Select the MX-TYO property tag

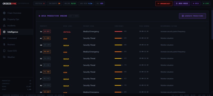(x=46, y=79)
